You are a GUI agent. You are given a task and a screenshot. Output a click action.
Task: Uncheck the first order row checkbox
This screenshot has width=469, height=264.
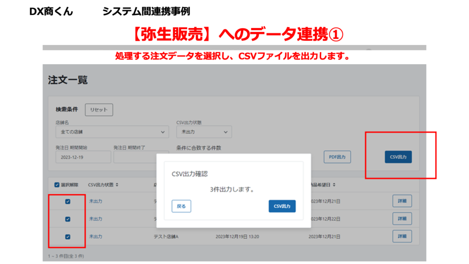coord(68,201)
